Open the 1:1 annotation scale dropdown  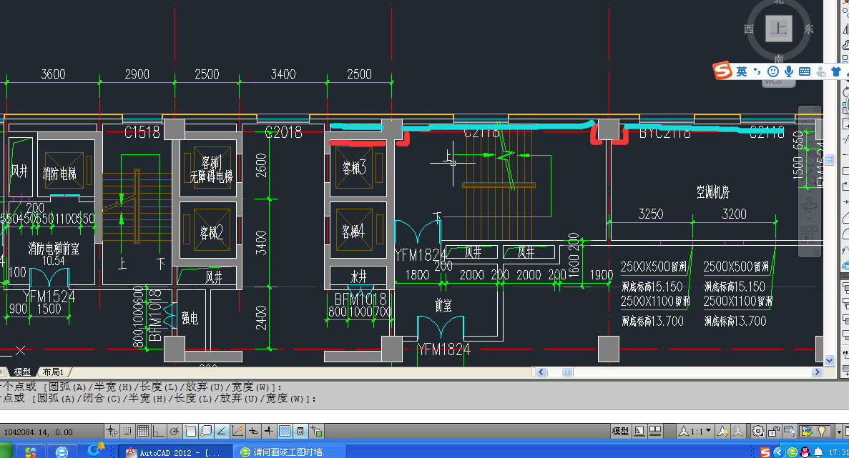click(x=695, y=431)
